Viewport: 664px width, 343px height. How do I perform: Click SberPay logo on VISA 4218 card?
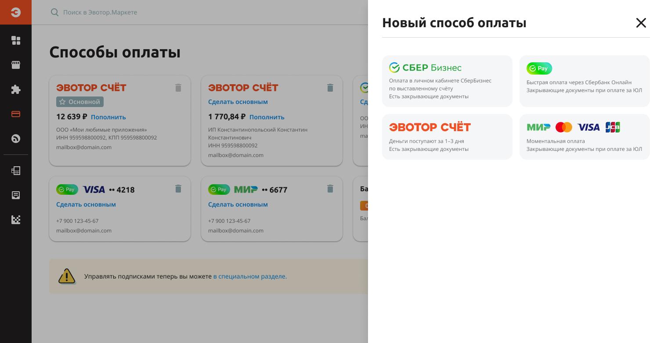coord(67,189)
